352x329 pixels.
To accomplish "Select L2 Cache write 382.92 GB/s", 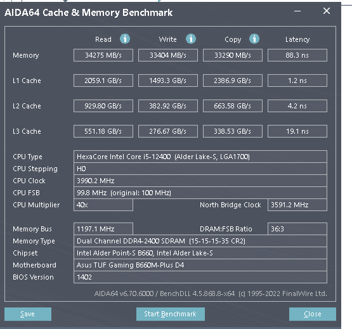I will pyautogui.click(x=168, y=106).
